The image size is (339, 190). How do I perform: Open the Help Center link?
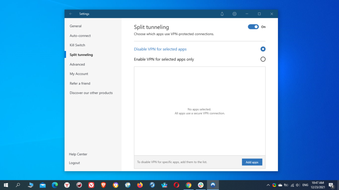click(x=78, y=154)
